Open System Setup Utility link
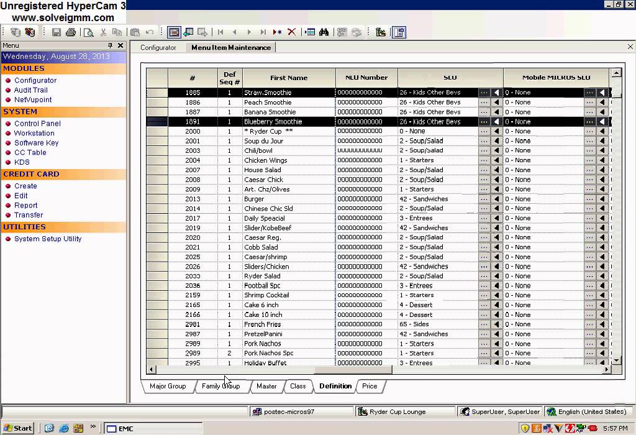Viewport: 636px width, 435px height. tap(48, 239)
